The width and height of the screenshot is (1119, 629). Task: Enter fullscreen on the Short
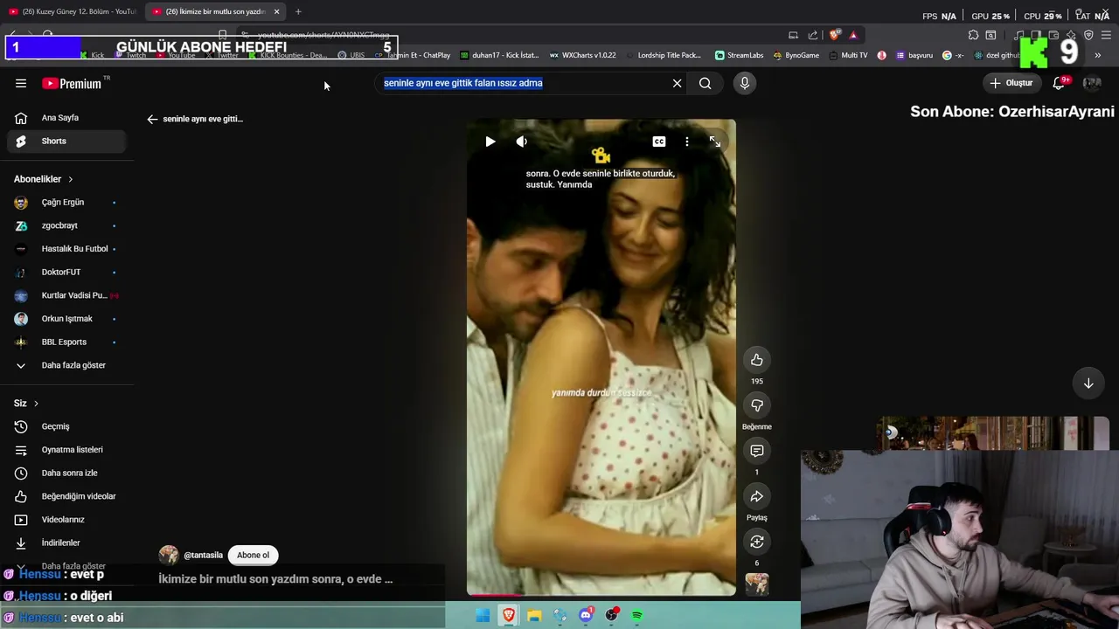[715, 142]
